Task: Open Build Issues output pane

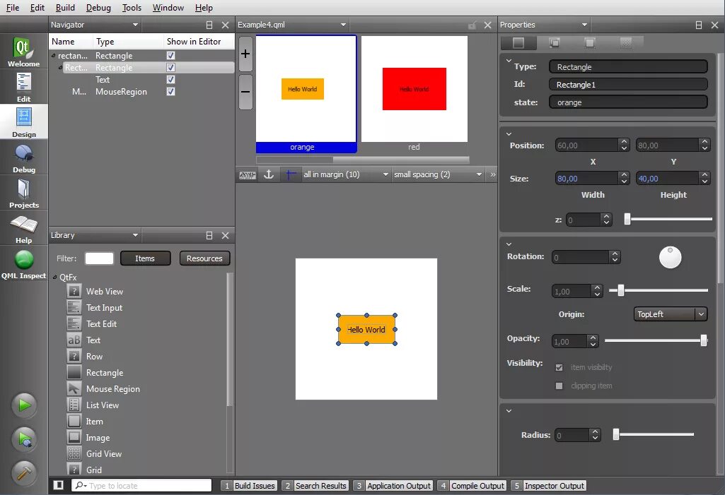Action: pyautogui.click(x=250, y=486)
